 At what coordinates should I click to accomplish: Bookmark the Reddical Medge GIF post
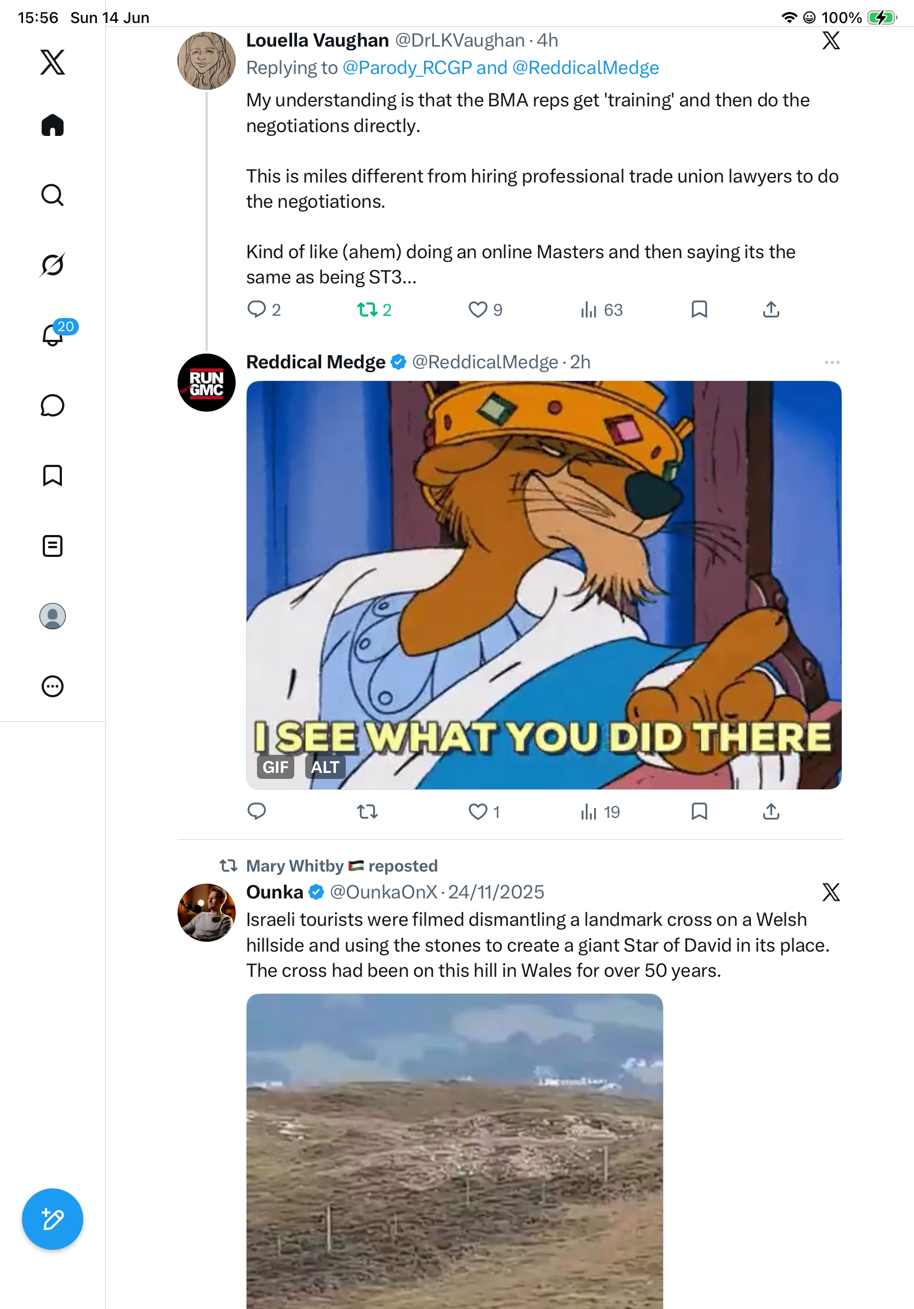pos(699,811)
